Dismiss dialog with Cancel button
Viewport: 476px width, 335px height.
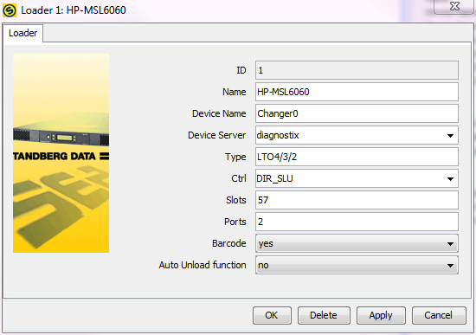coord(439,315)
